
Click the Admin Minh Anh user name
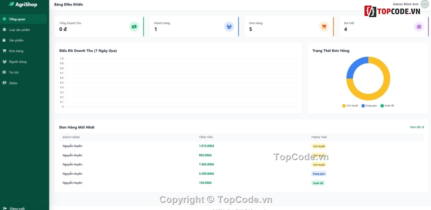click(x=406, y=4)
